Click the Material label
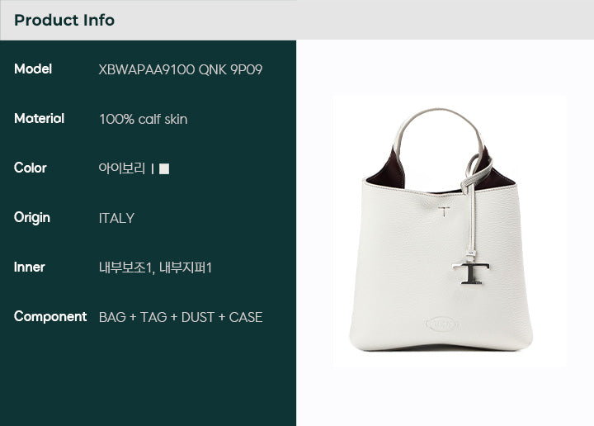This screenshot has height=426, width=594. click(39, 118)
